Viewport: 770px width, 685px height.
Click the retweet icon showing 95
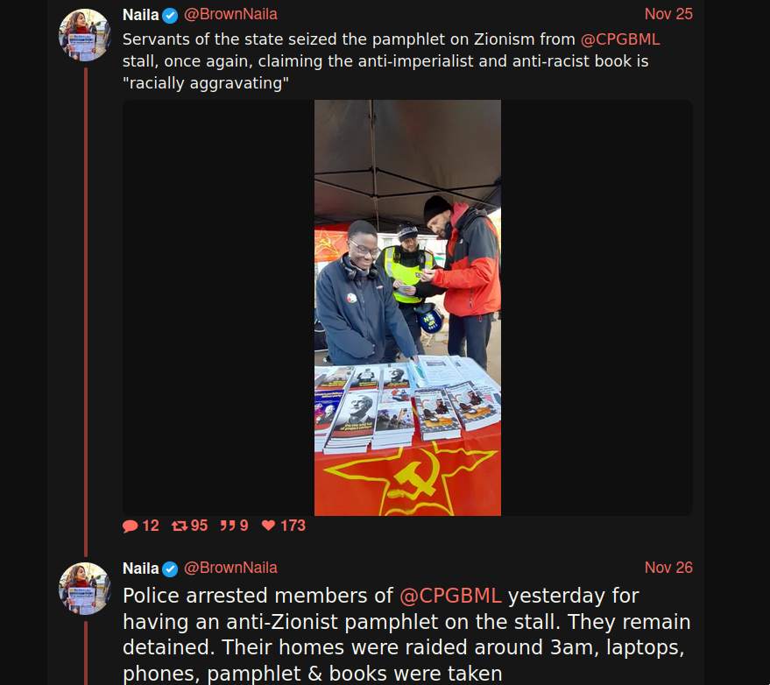180,526
